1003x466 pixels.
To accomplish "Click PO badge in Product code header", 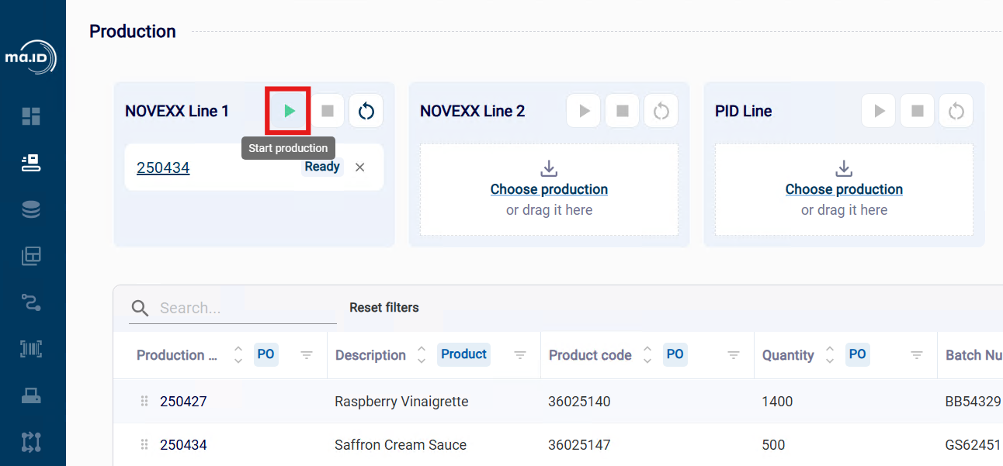I will pyautogui.click(x=675, y=354).
